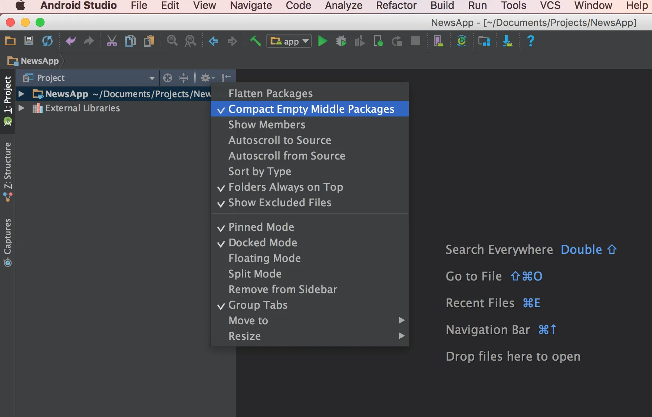
Task: Open the Project Structure icon
Action: click(x=484, y=41)
